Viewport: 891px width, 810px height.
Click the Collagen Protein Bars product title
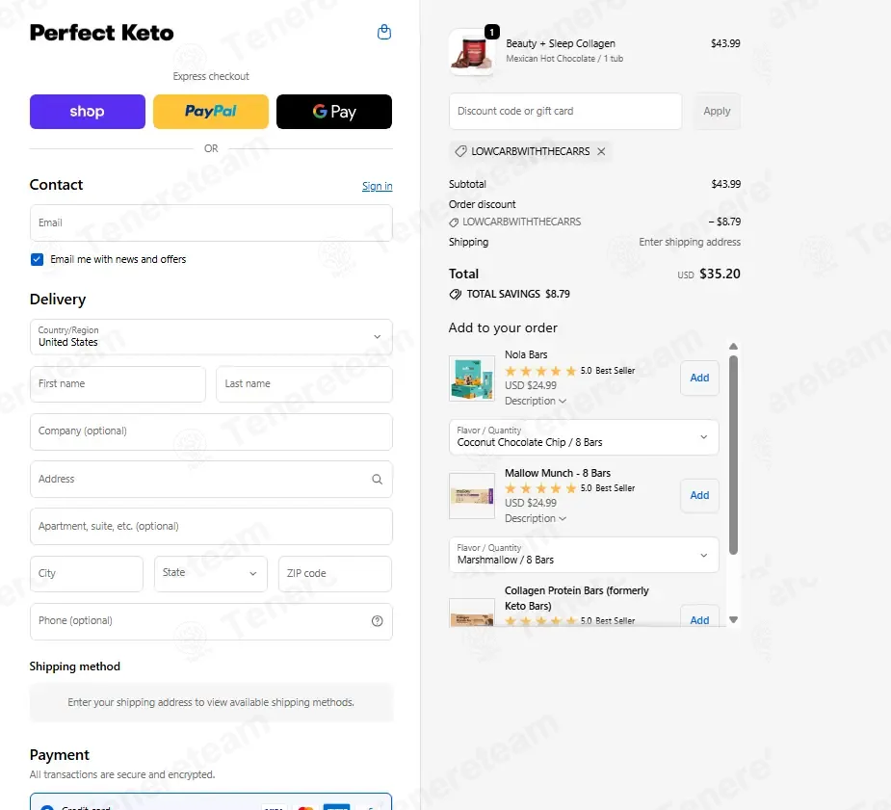(x=576, y=598)
